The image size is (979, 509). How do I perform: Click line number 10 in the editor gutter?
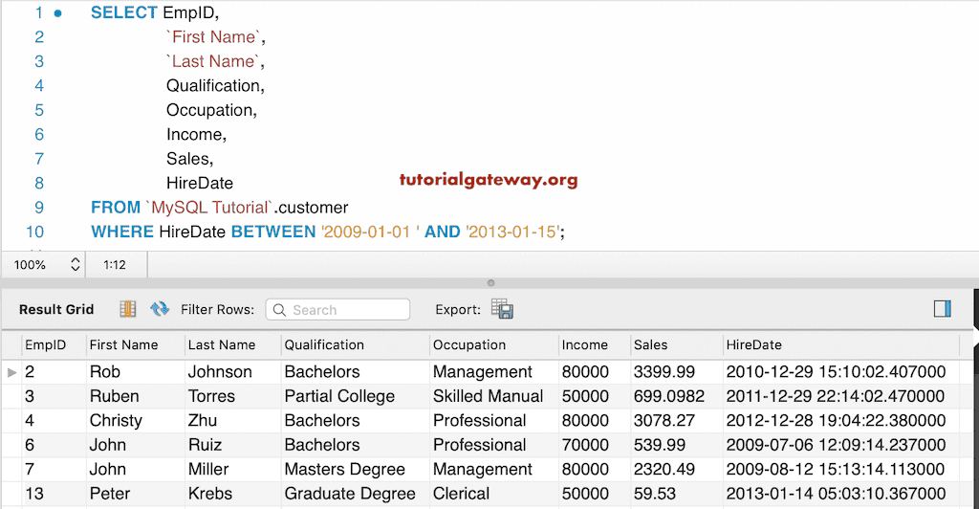(x=34, y=232)
